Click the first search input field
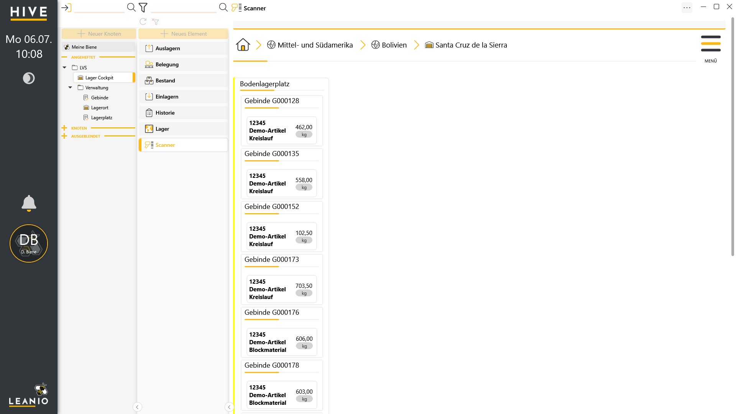The height and width of the screenshot is (414, 736). pos(100,8)
